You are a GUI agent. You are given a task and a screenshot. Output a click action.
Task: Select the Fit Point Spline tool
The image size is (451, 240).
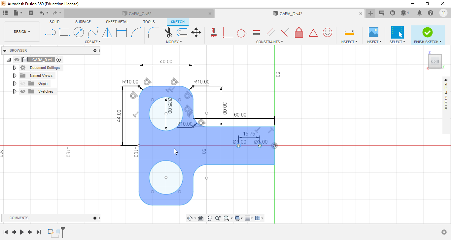click(x=93, y=32)
